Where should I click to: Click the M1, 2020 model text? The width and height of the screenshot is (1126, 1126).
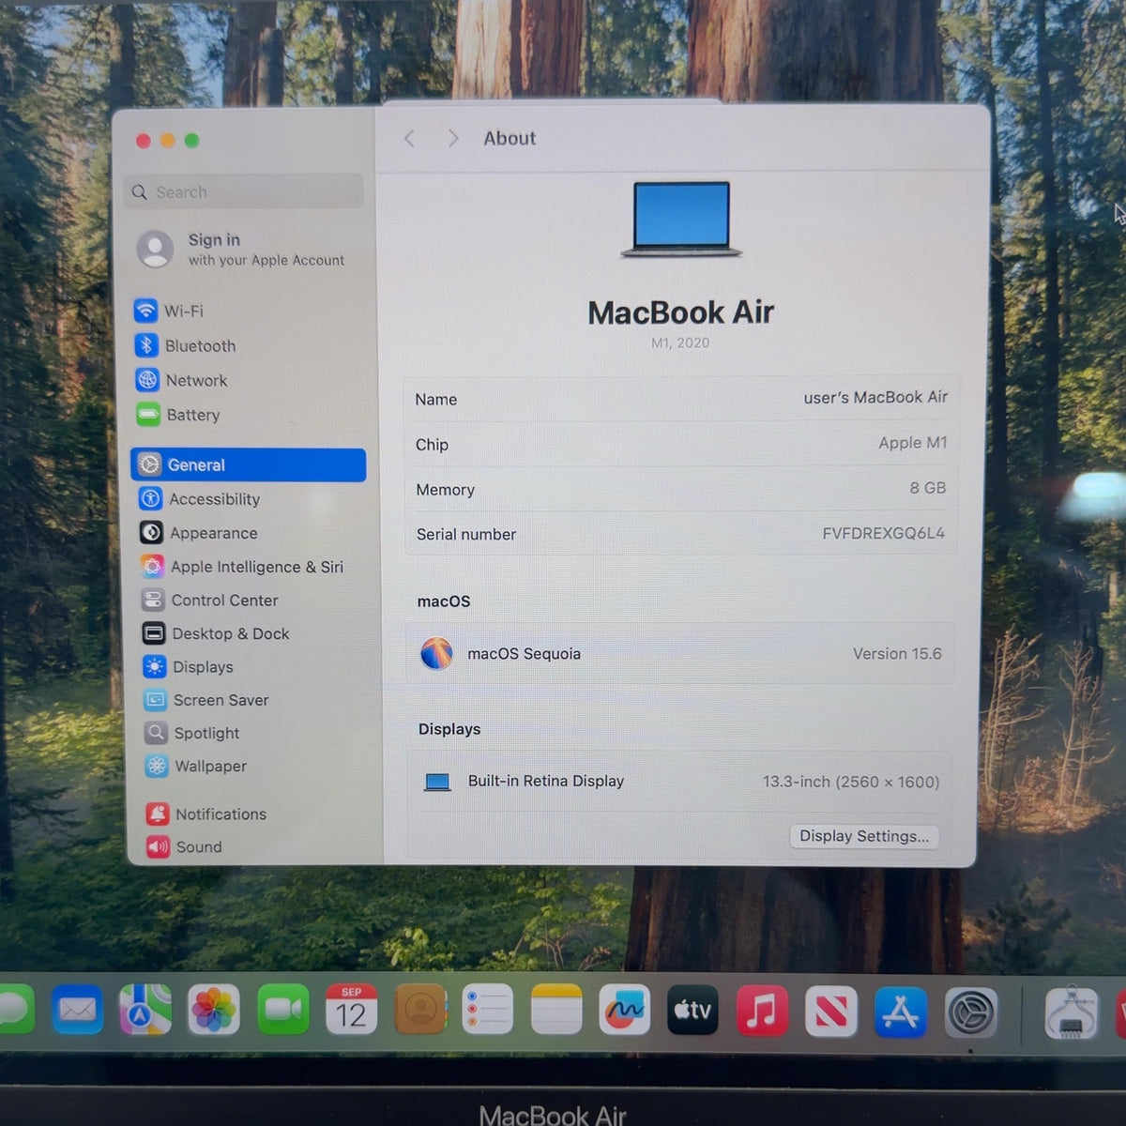[680, 342]
